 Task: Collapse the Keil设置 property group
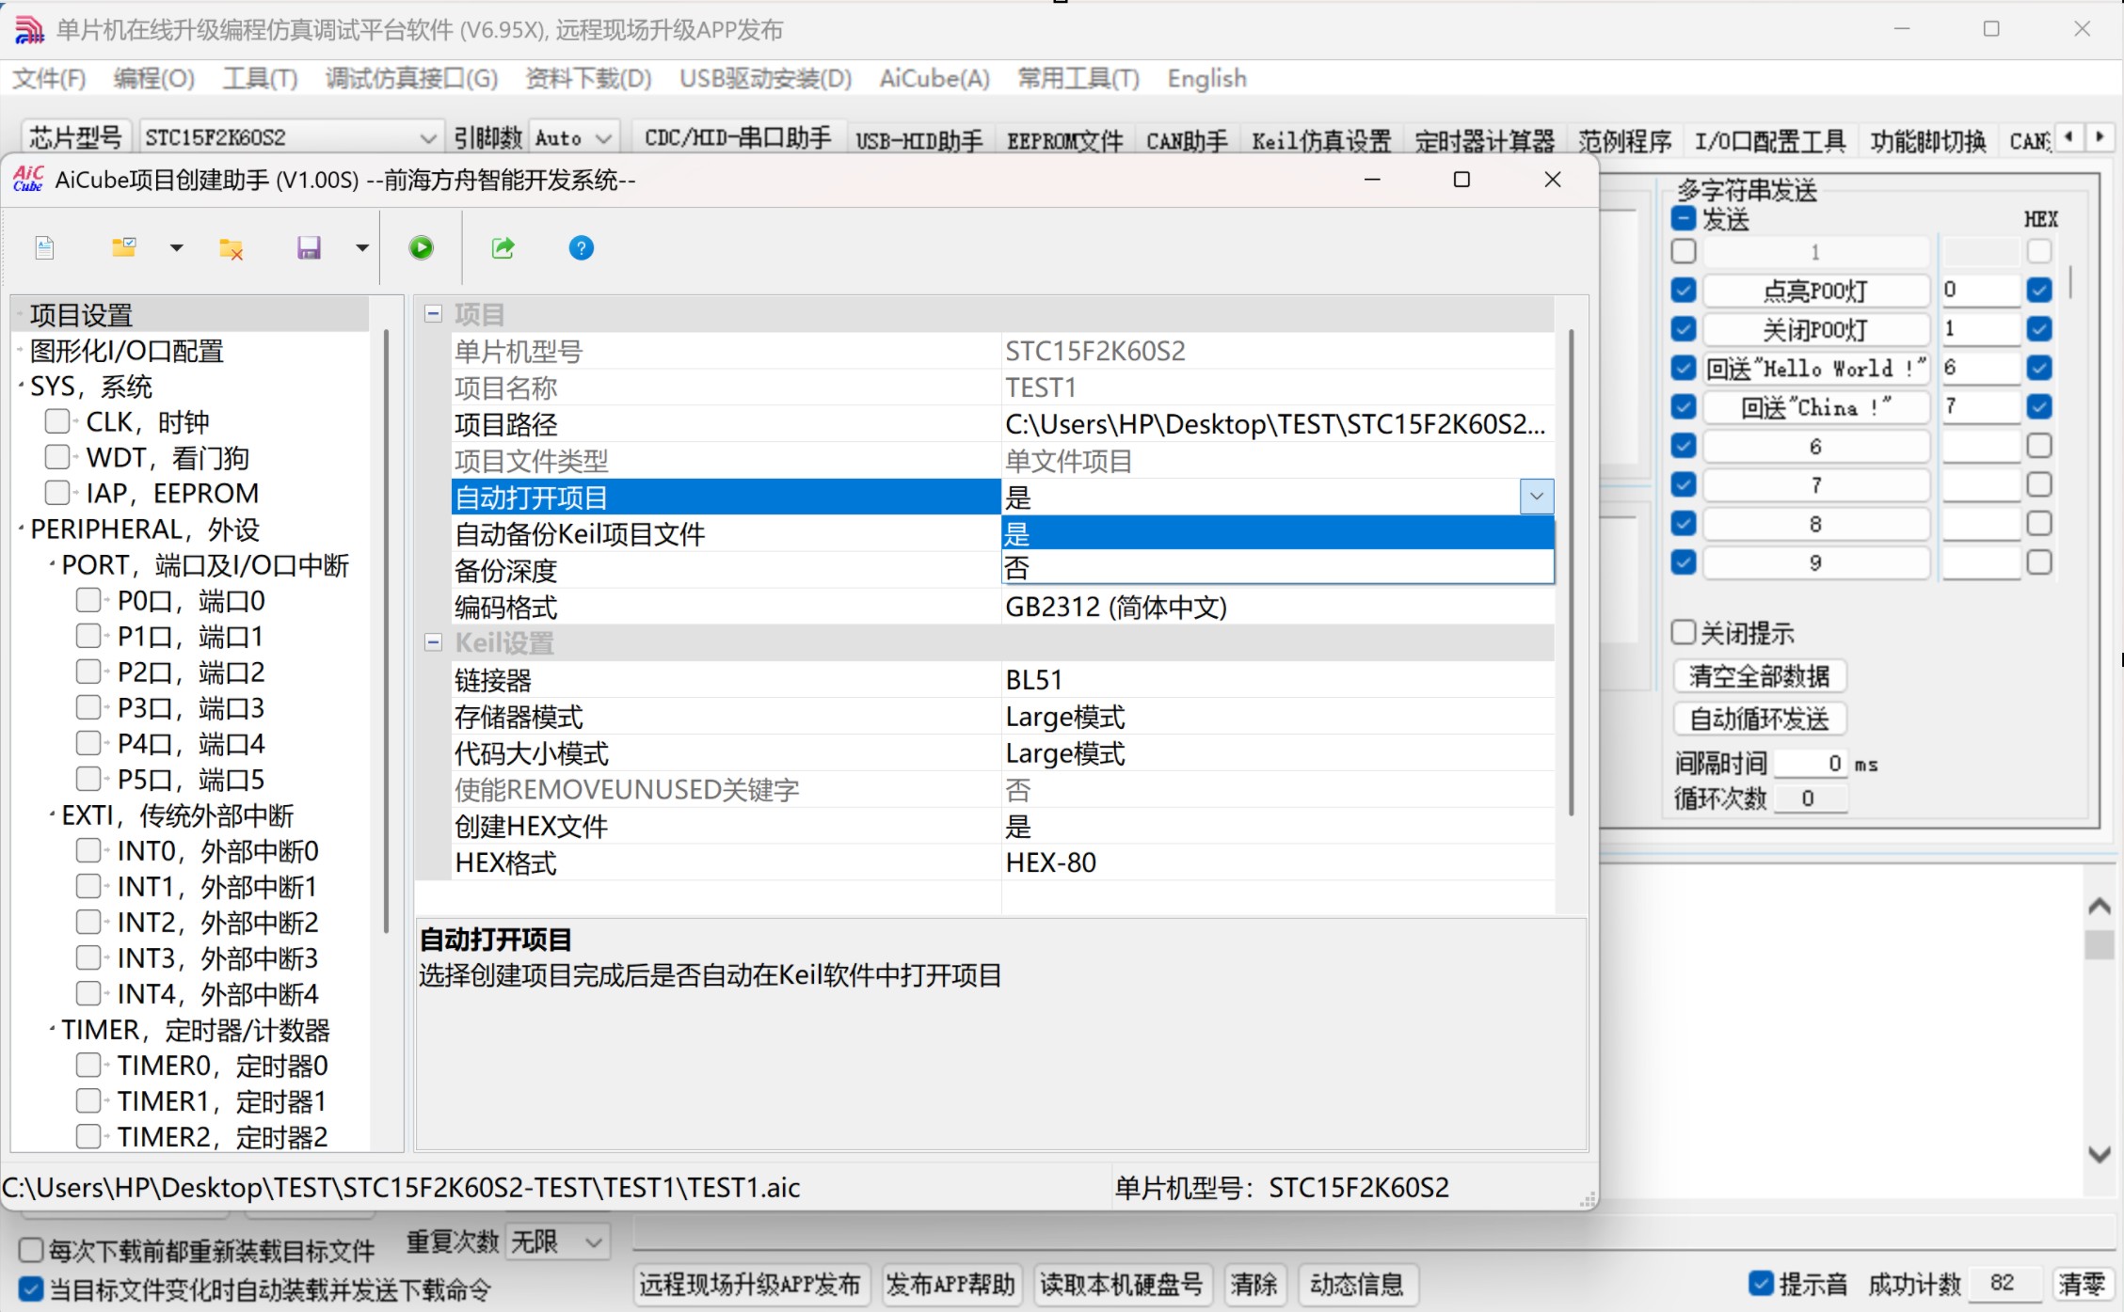(433, 642)
